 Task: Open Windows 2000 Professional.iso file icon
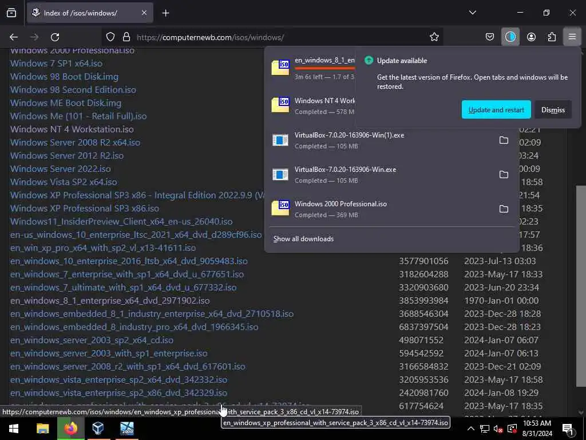280,209
